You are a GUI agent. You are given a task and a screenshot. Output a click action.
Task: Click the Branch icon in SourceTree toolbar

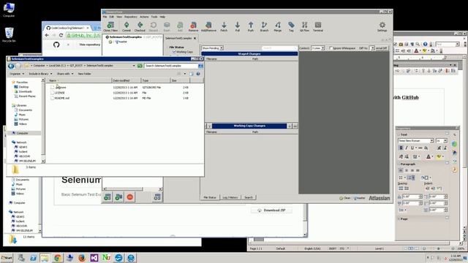pyautogui.click(x=264, y=26)
